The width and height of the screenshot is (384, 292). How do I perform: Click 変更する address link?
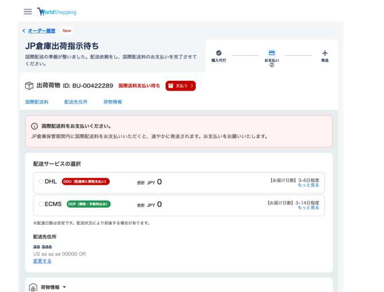click(42, 261)
